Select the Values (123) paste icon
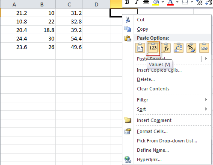This screenshot has width=213, height=165. tap(153, 48)
